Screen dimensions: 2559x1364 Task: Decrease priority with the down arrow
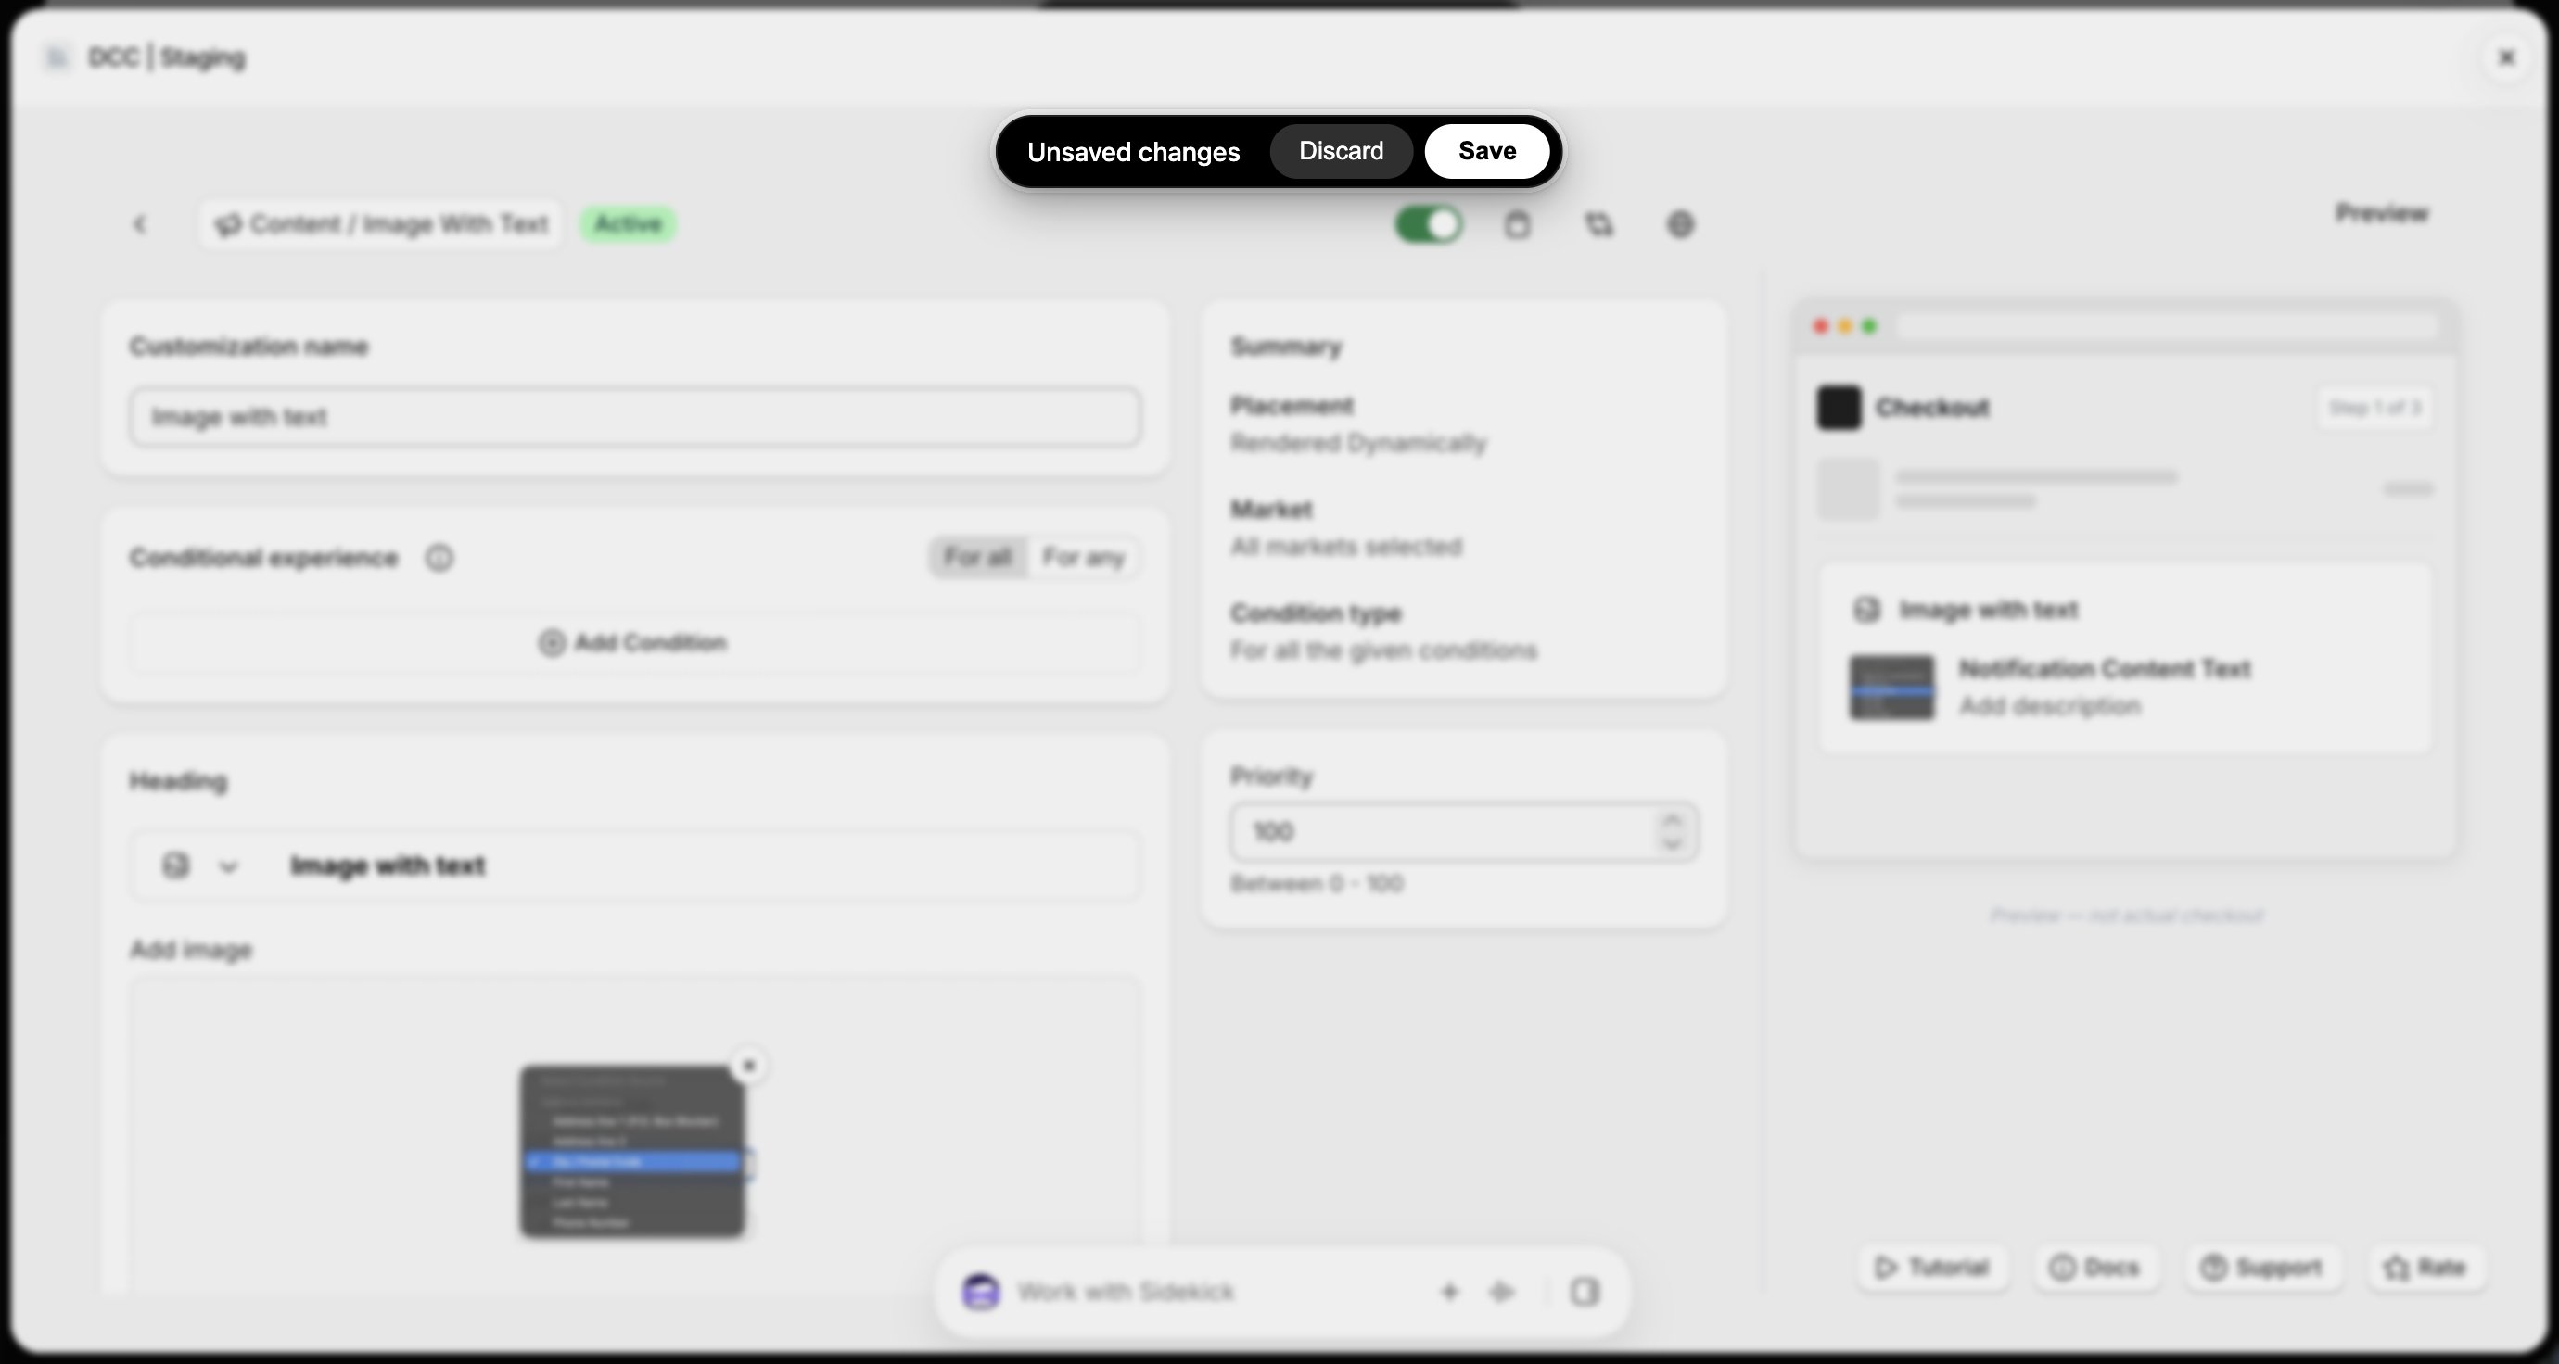pyautogui.click(x=1672, y=844)
